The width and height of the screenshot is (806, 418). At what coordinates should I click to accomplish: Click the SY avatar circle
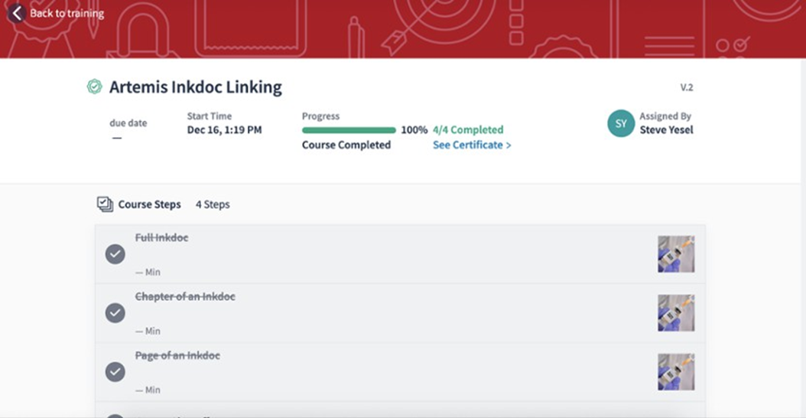[621, 123]
